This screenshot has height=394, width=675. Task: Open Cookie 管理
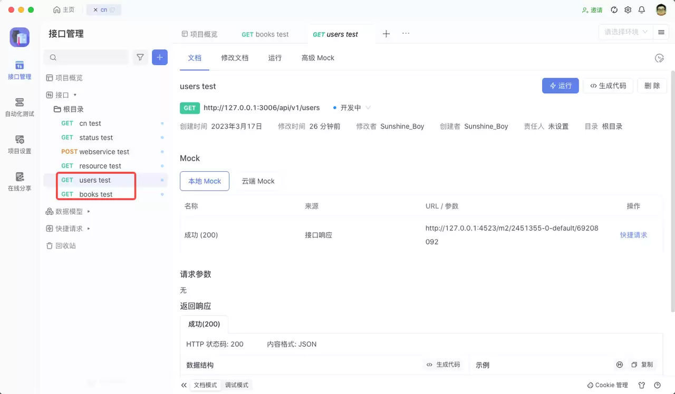pos(607,385)
